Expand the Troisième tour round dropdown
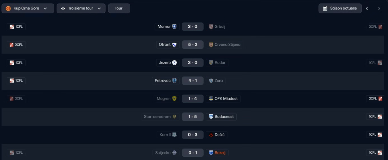 tap(81, 8)
